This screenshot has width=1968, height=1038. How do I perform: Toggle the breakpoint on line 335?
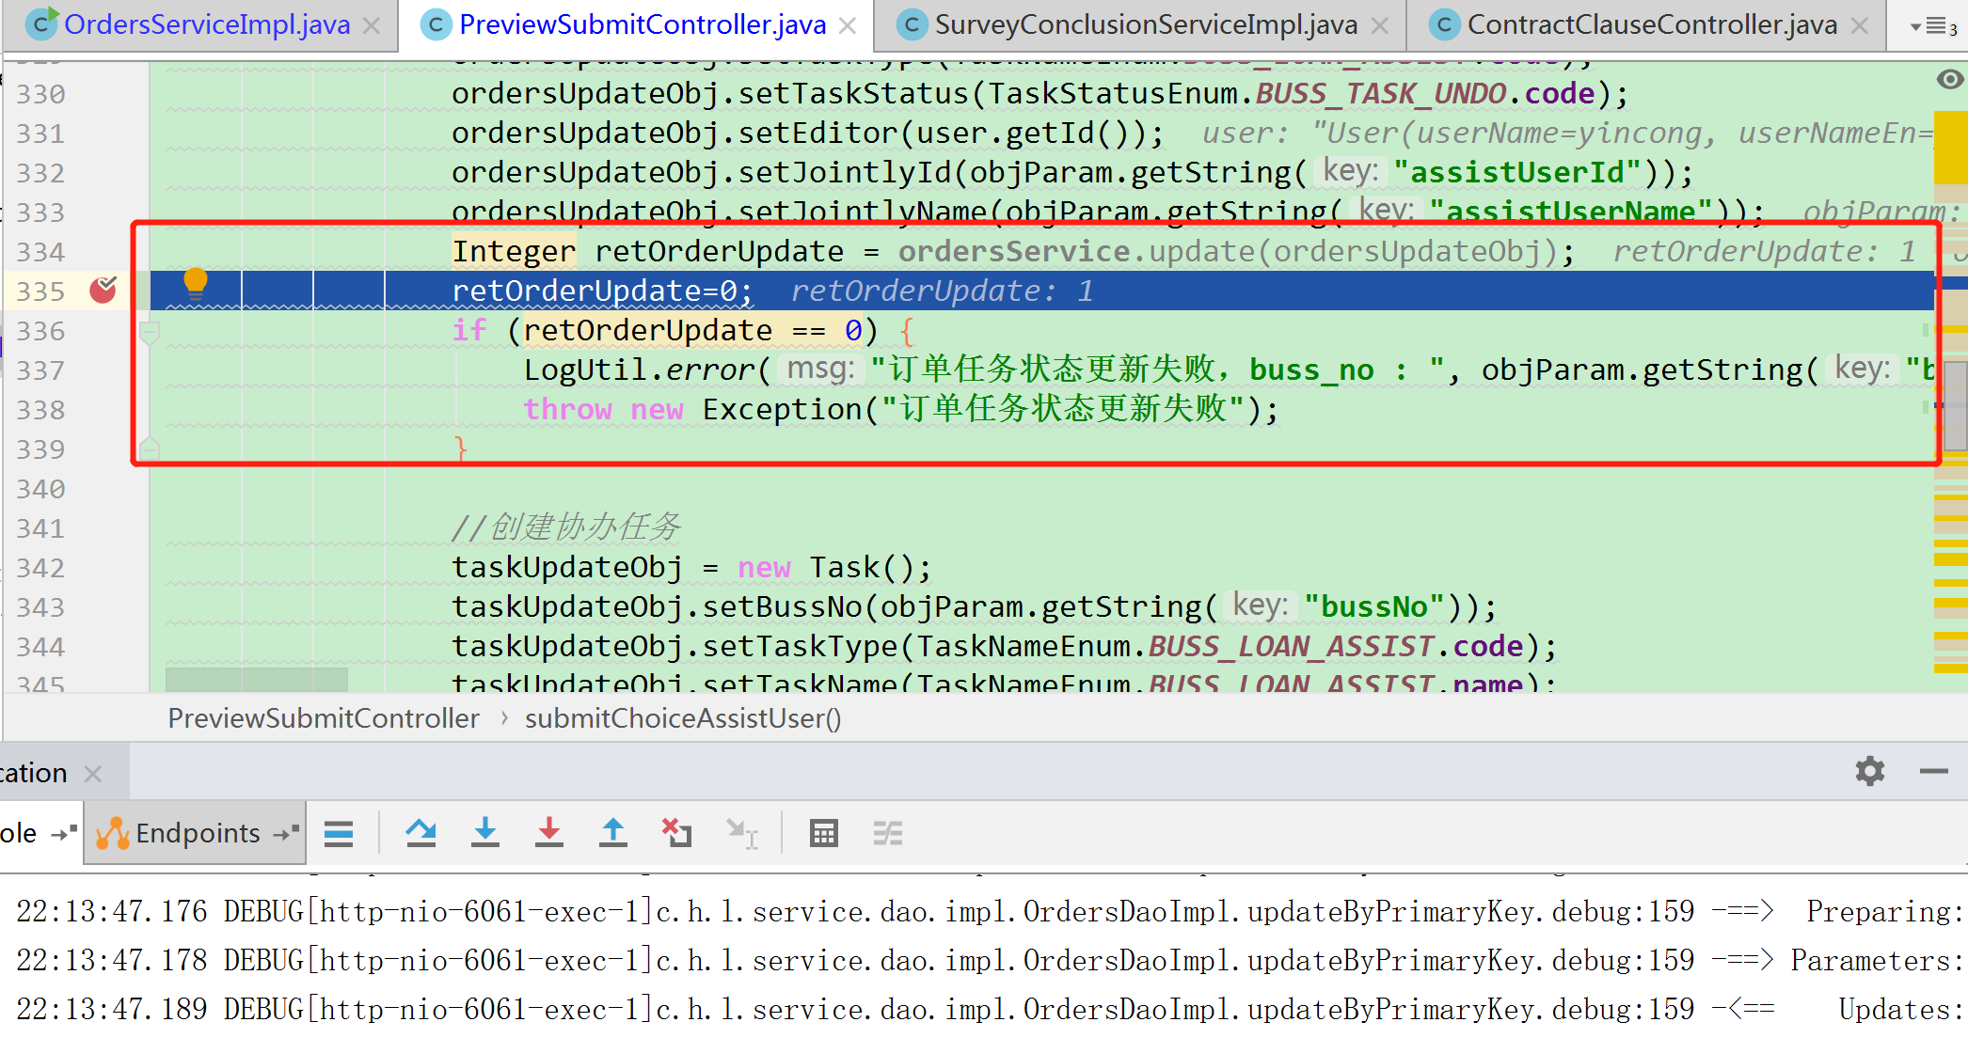pyautogui.click(x=103, y=291)
